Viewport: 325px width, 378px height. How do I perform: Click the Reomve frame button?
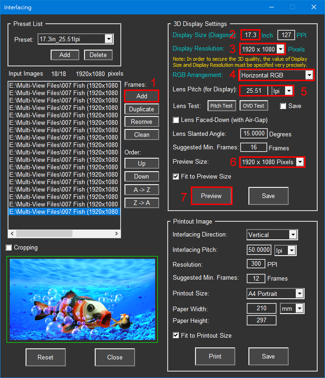pos(142,122)
